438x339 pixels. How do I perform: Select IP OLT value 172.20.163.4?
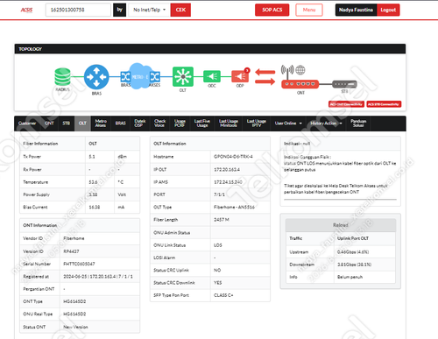[227, 169]
